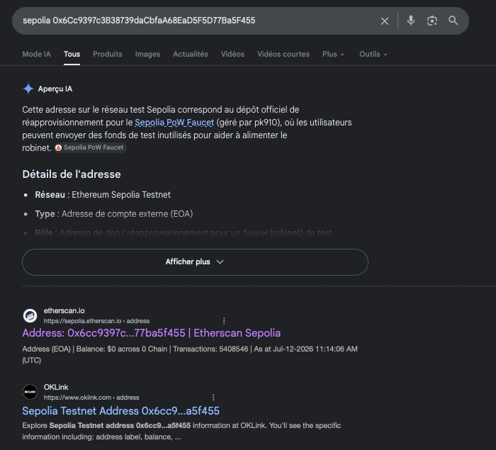Open the Etherscan Sepolia address result
Image resolution: width=496 pixels, height=450 pixels.
point(151,333)
